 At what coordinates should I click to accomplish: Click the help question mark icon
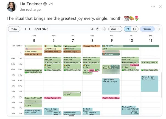click(98, 29)
